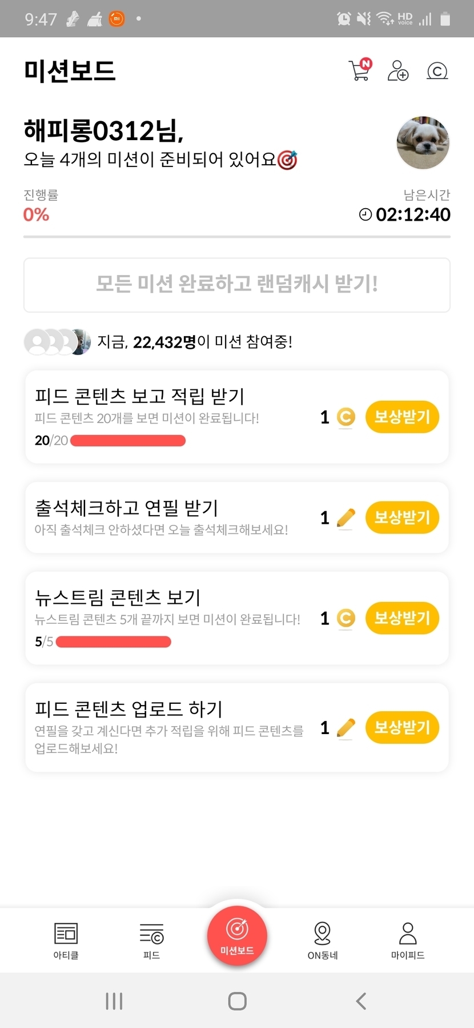This screenshot has height=1028, width=474.
Task: Tap the dog profile picture
Action: (423, 143)
